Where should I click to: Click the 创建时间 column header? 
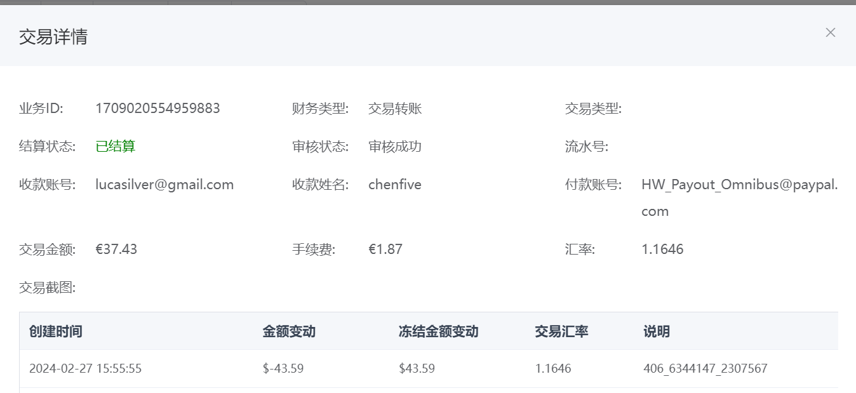(x=56, y=331)
